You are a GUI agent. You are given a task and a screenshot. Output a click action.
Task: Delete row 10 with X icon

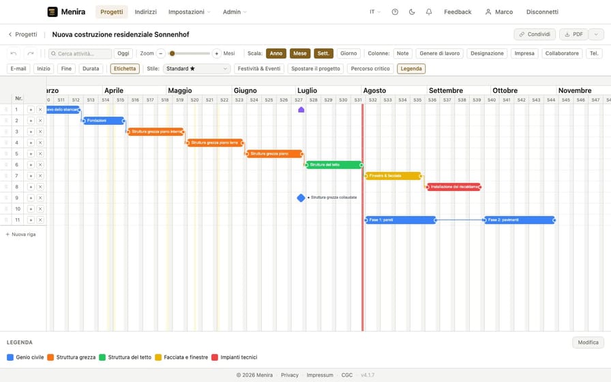40,209
